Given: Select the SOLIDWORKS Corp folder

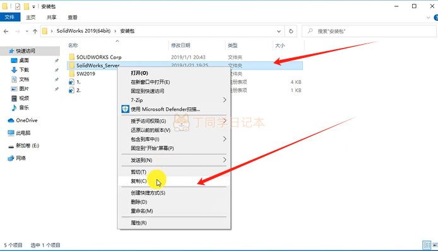Looking at the screenshot, I should [98, 57].
